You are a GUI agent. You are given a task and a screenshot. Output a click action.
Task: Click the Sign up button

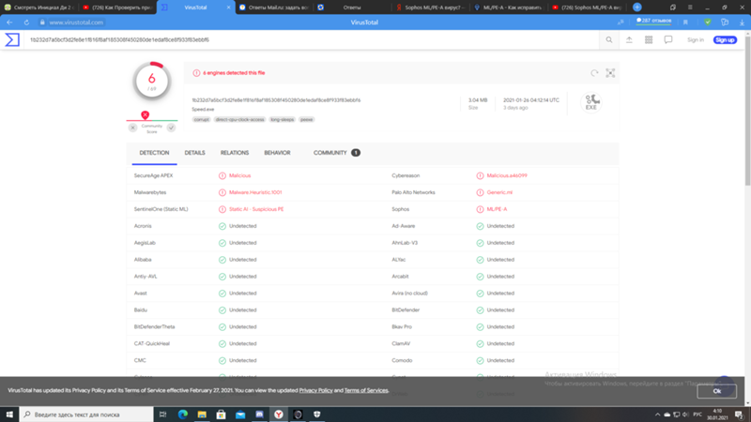(725, 40)
